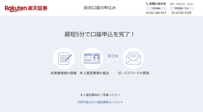Click the お客様情報の登録 document-and-pen icon
This screenshot has height=112, width=203.
coord(64,58)
